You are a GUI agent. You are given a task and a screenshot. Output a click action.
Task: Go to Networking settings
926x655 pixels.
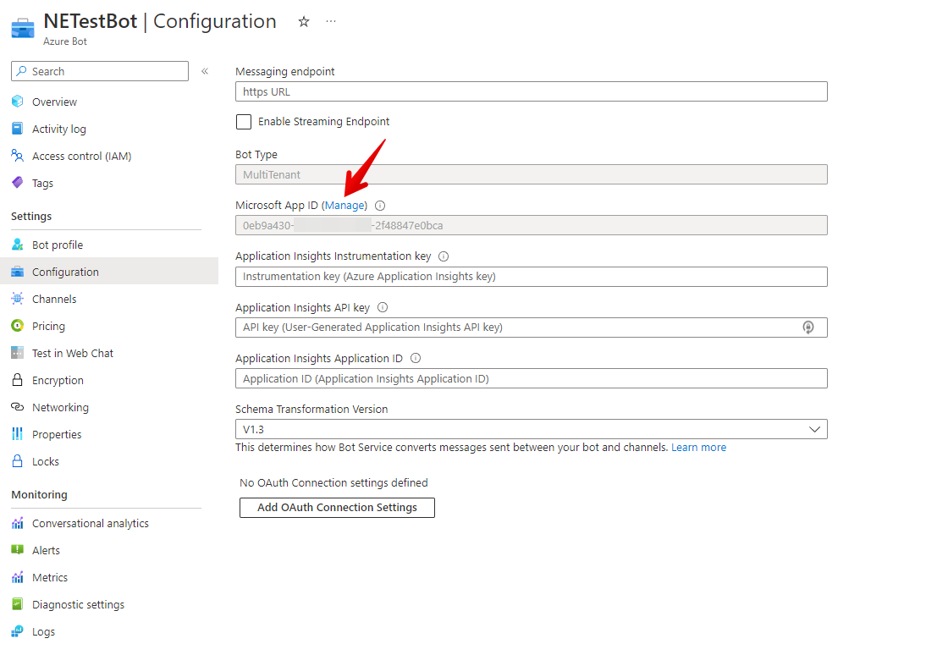click(60, 408)
